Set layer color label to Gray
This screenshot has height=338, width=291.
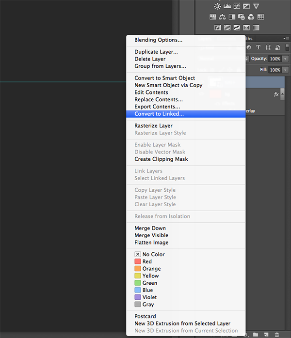144,305
